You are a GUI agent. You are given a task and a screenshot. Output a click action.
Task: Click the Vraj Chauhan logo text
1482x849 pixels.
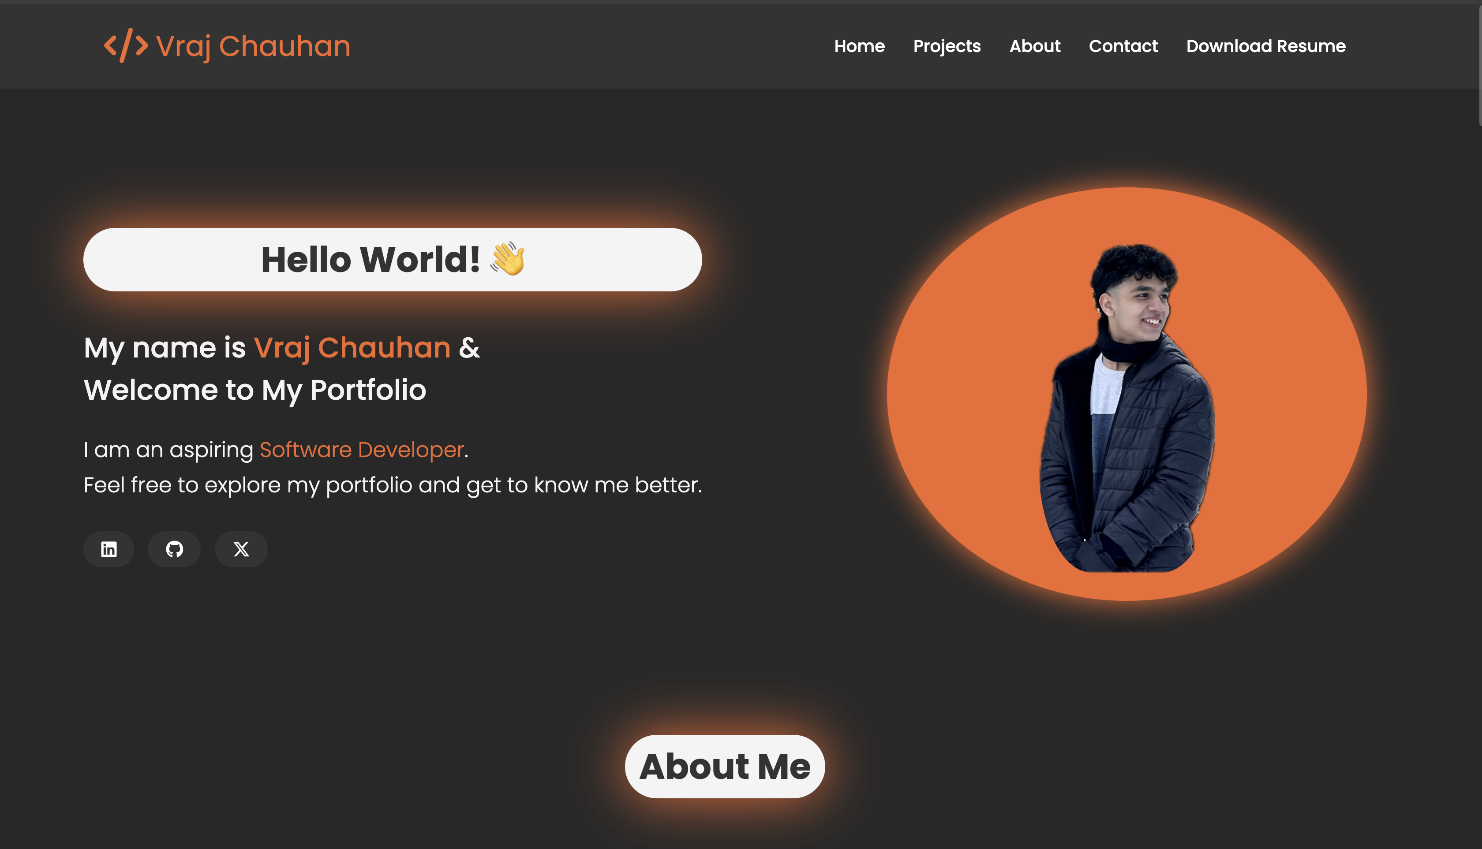[x=253, y=46]
